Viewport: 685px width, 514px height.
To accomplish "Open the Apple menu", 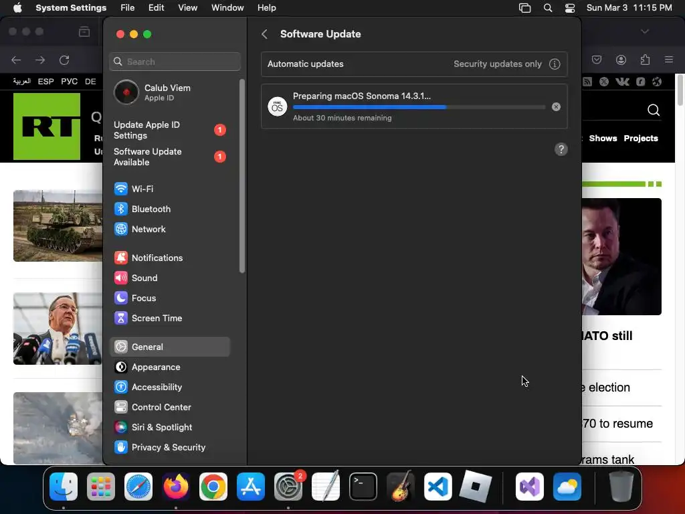I will click(17, 8).
